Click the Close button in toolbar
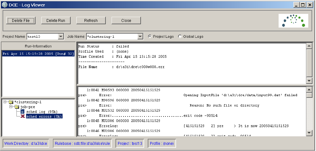 pos(126,20)
